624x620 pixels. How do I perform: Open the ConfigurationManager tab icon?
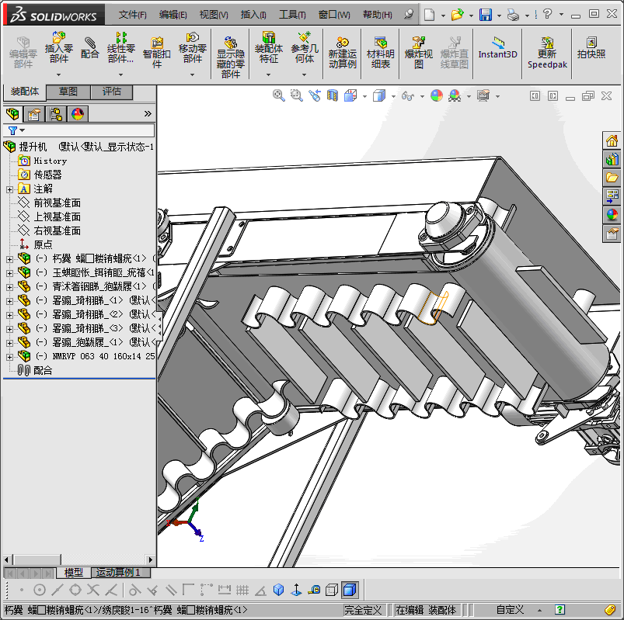(56, 114)
